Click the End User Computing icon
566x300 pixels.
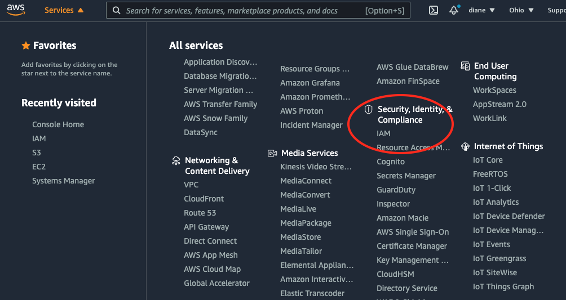tap(465, 66)
